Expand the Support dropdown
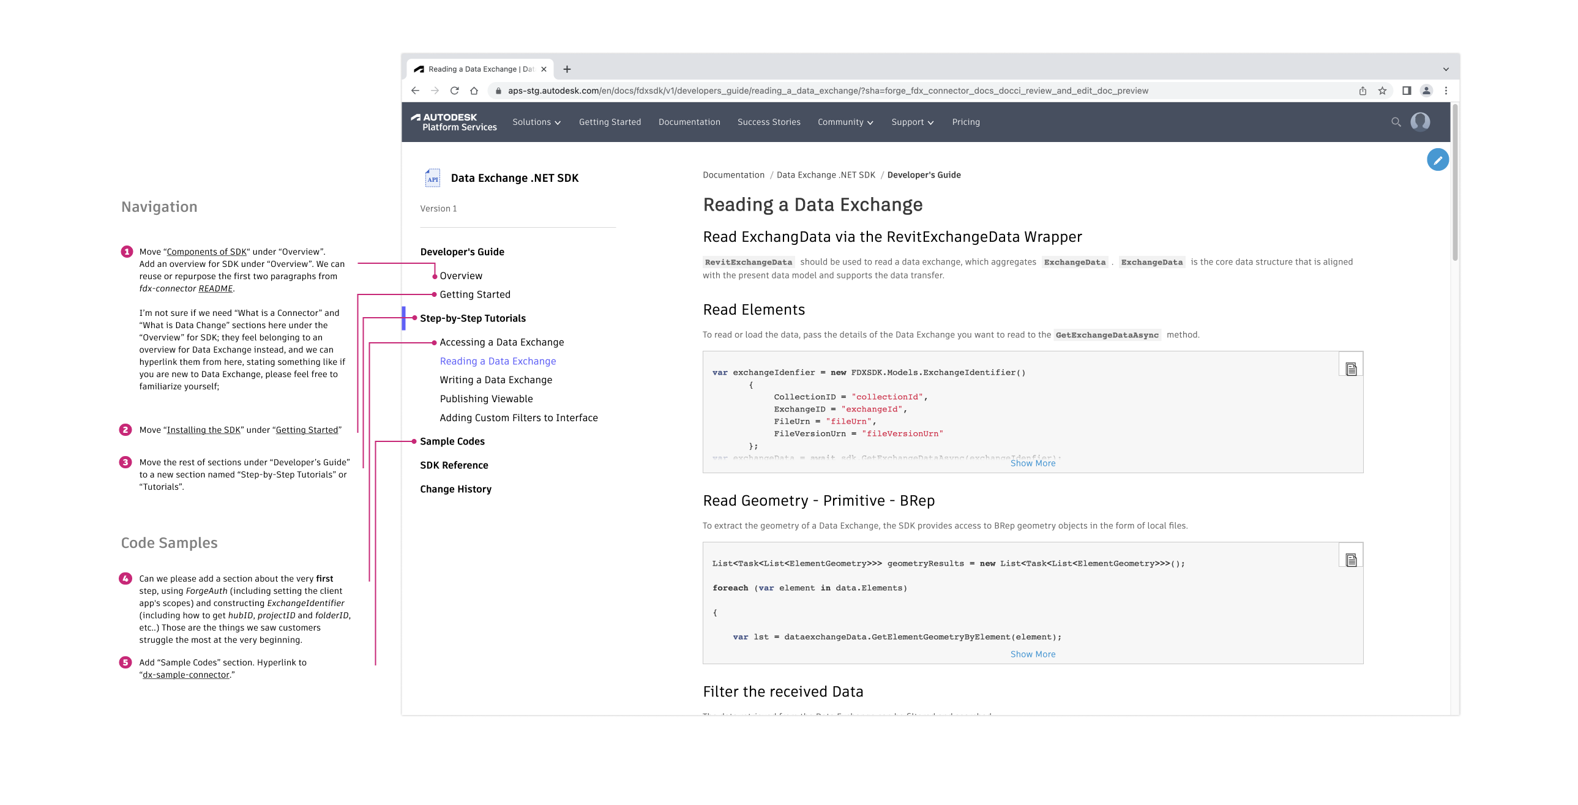Viewport: 1578px width, 805px height. 913,122
